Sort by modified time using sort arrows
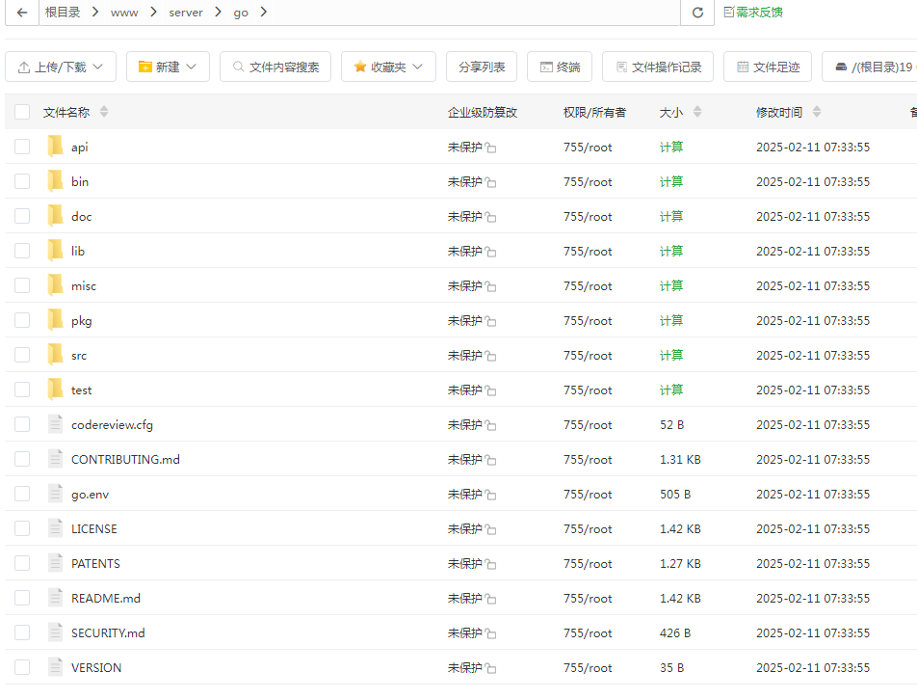917x699 pixels. [817, 111]
